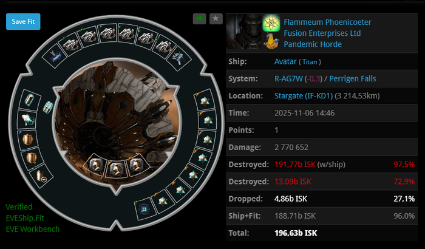This screenshot has height=249, width=425.
Task: Open the Pandemic Horde alliance link
Action: pos(313,44)
